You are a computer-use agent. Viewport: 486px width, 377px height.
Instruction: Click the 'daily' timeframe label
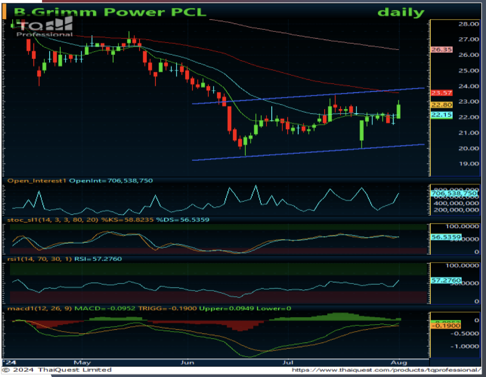click(401, 12)
